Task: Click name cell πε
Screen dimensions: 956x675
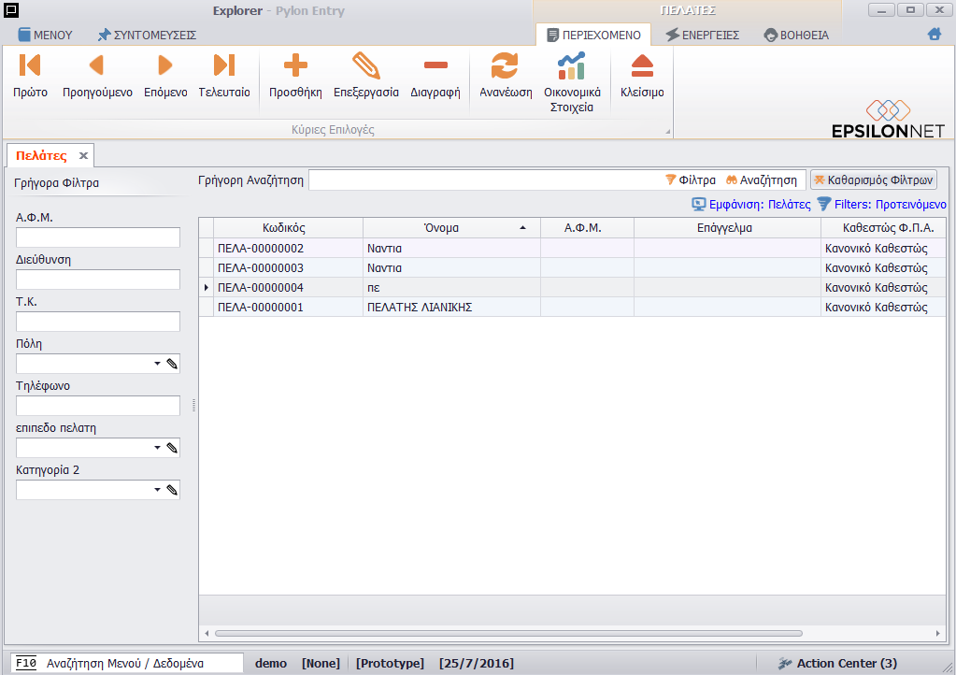Action: pos(451,287)
